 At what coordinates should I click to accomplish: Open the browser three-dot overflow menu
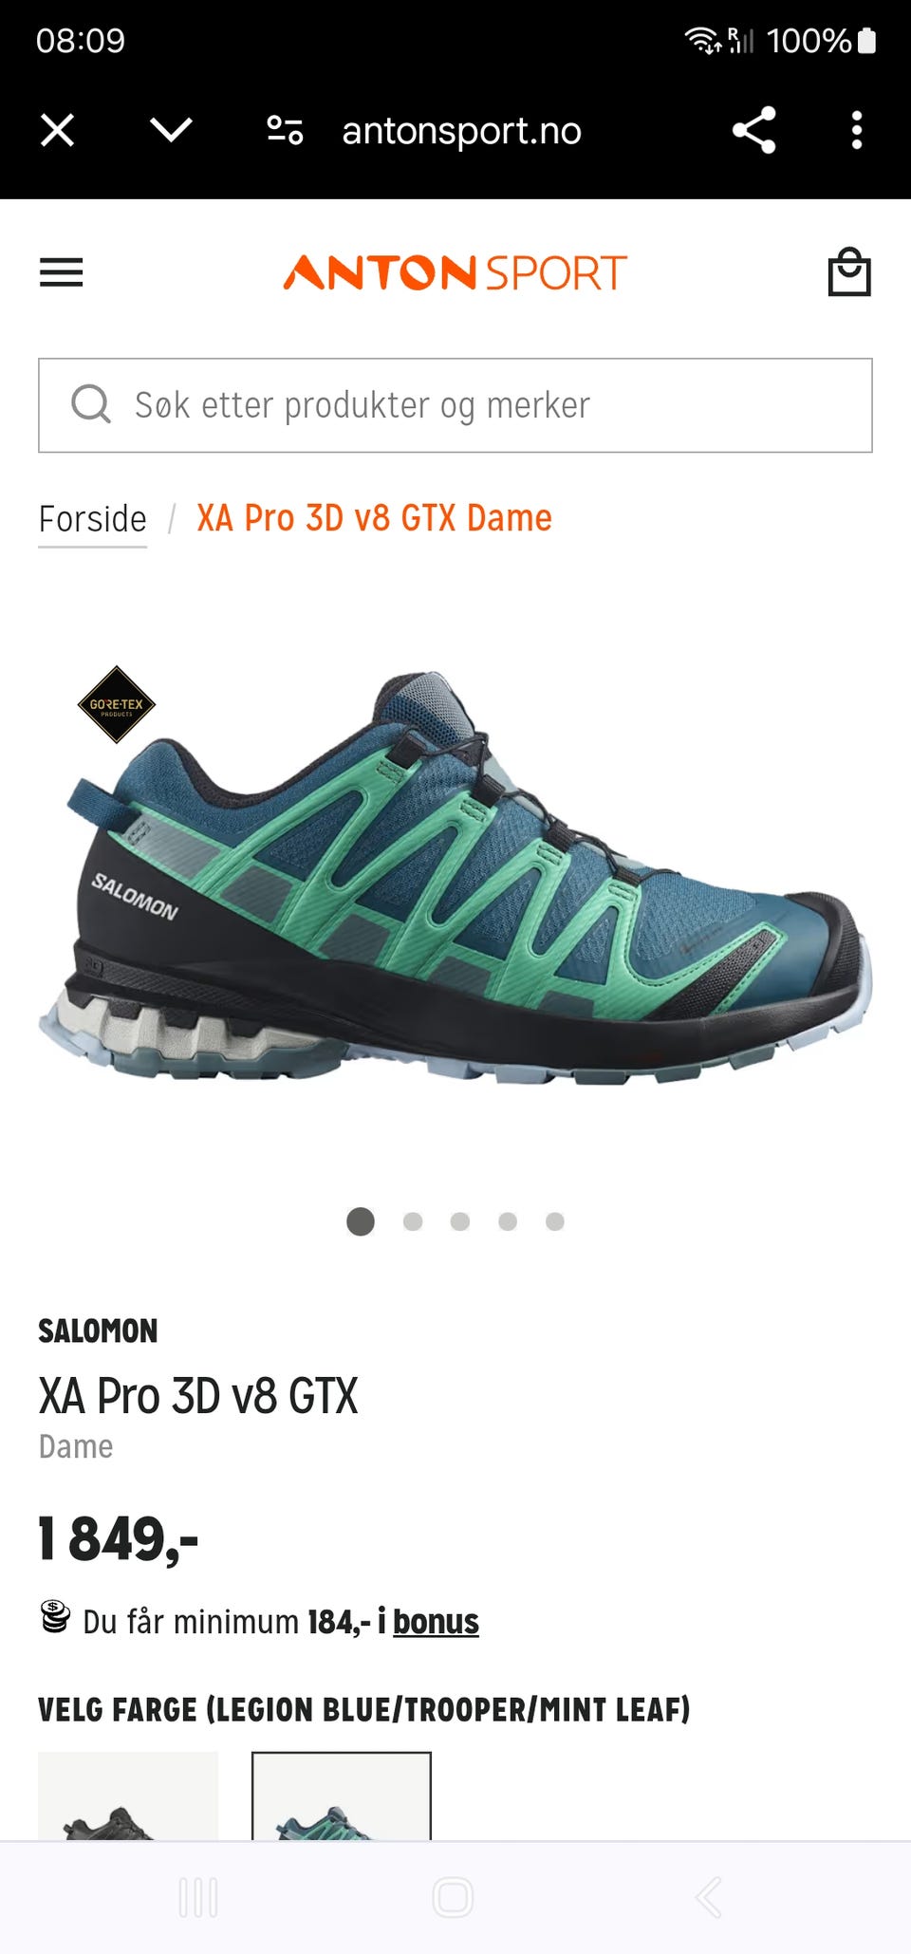point(857,130)
